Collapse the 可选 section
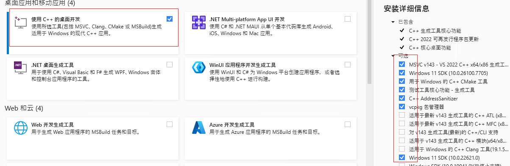The image size is (510, 166). (x=393, y=56)
